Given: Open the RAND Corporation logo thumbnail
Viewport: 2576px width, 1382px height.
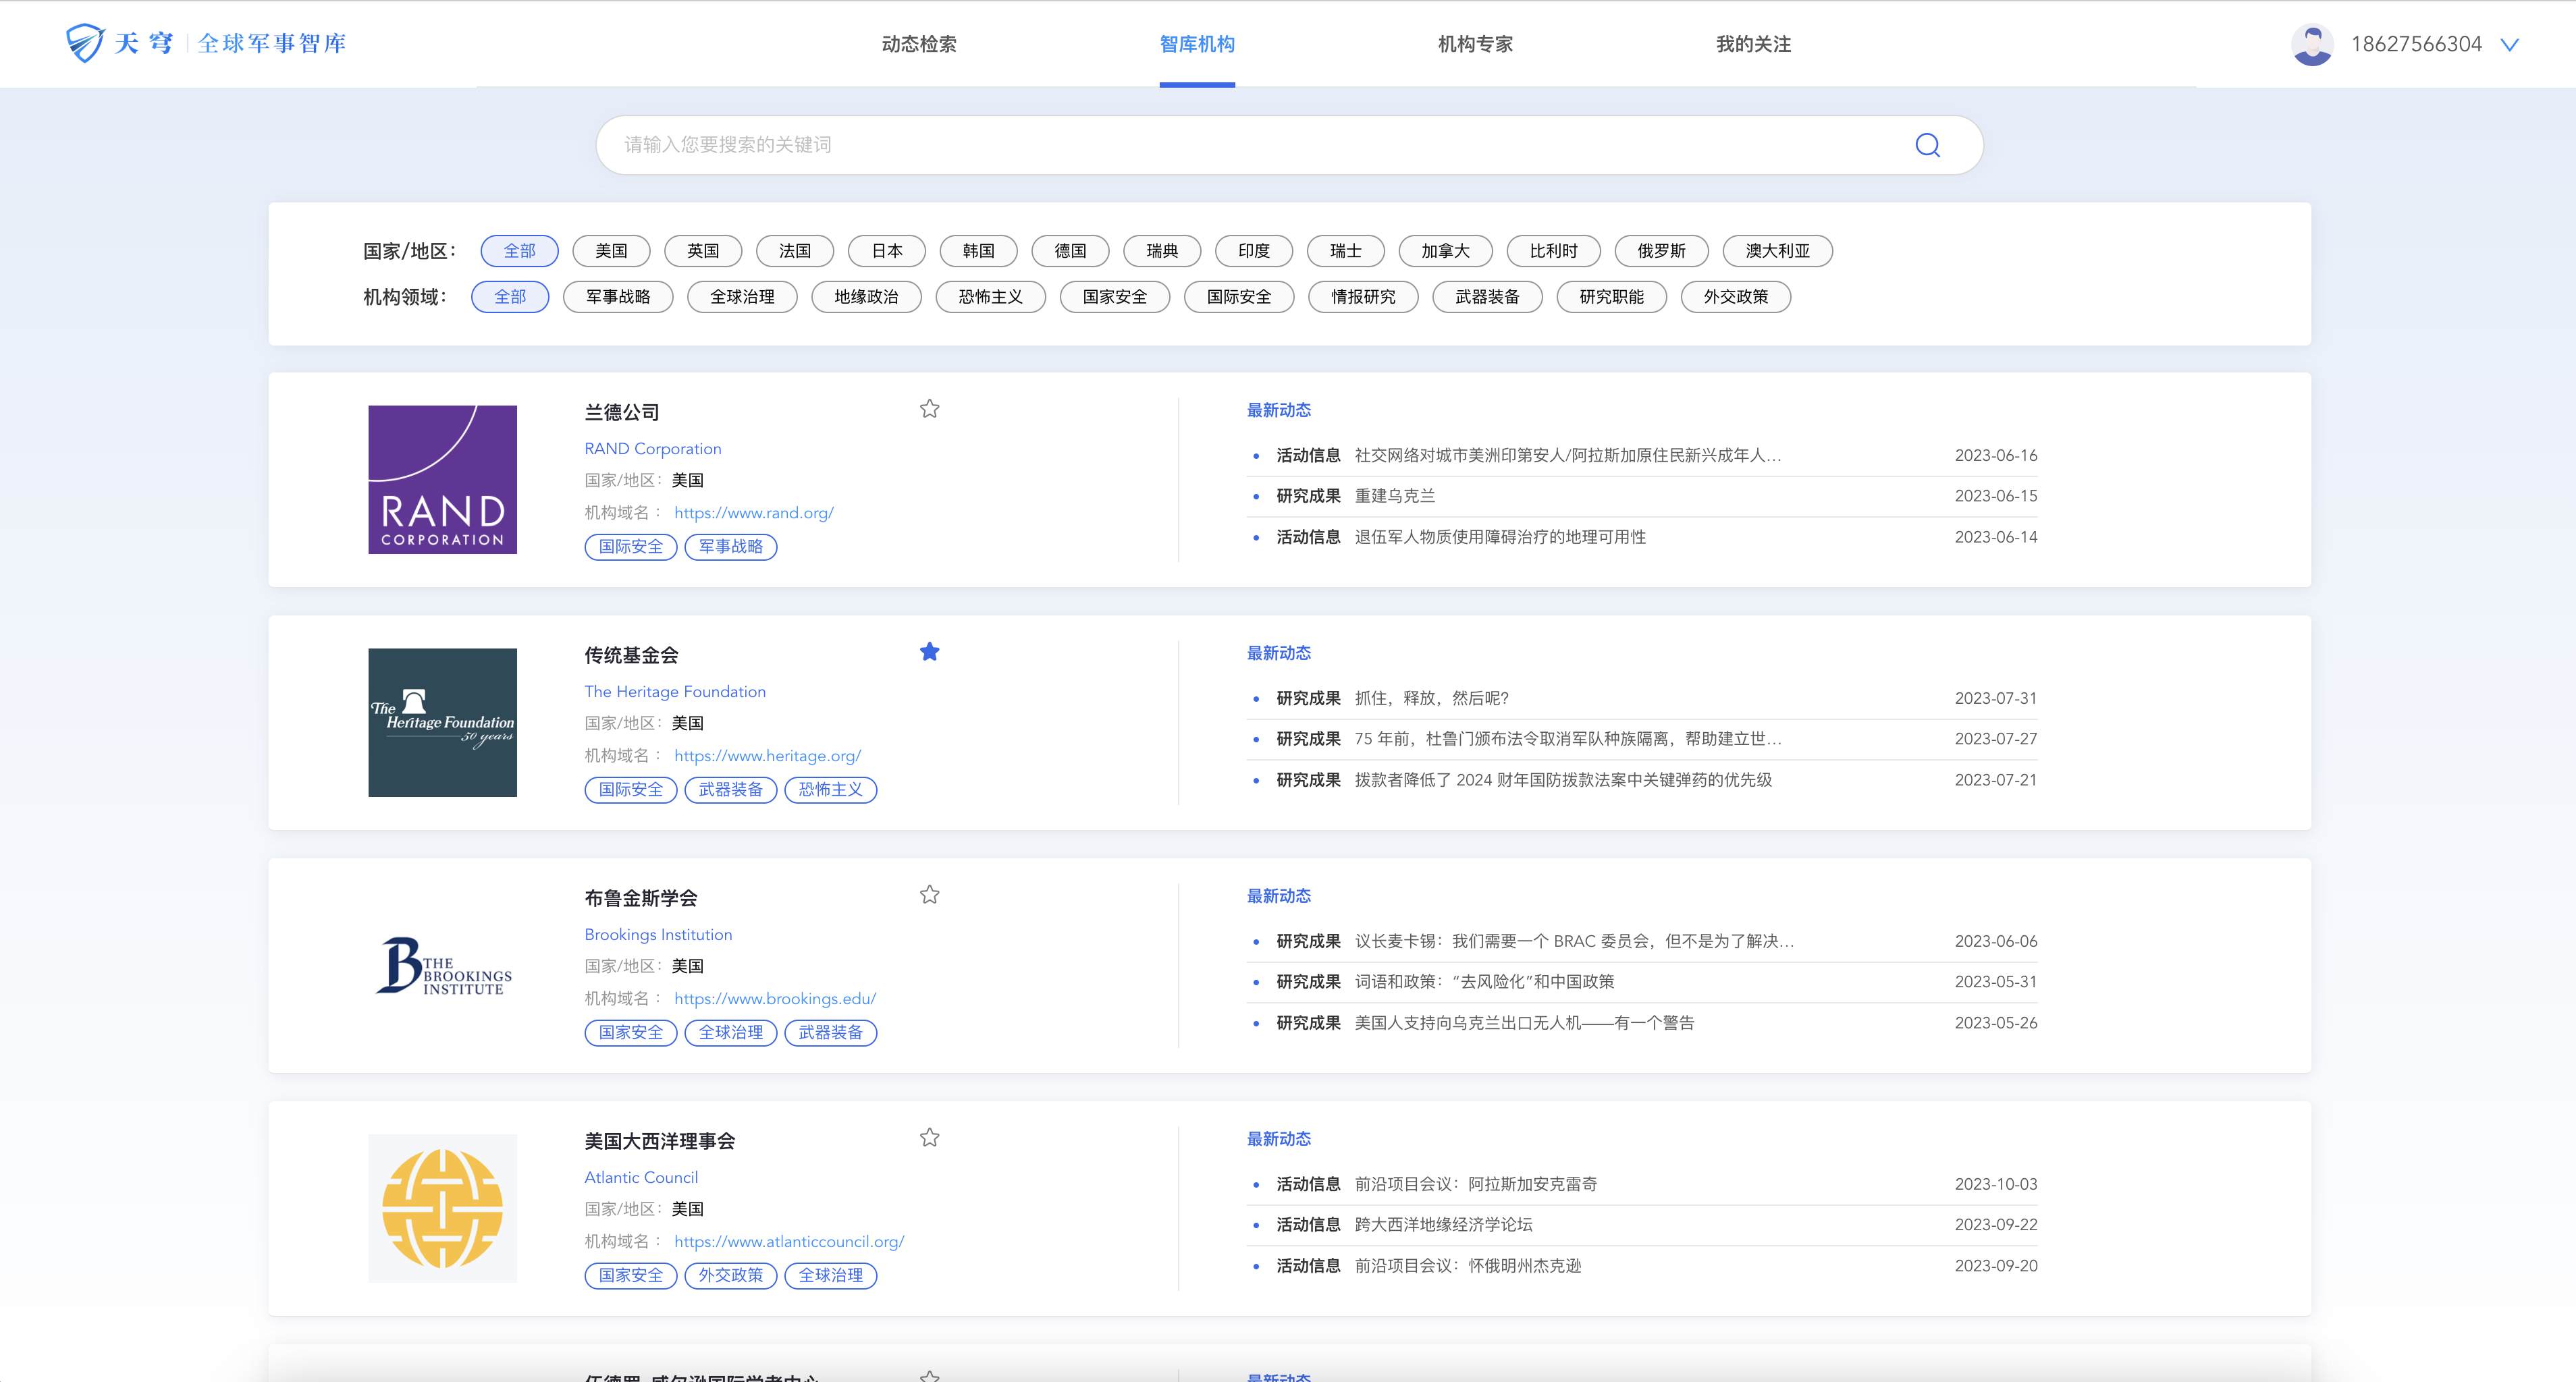Looking at the screenshot, I should (443, 480).
